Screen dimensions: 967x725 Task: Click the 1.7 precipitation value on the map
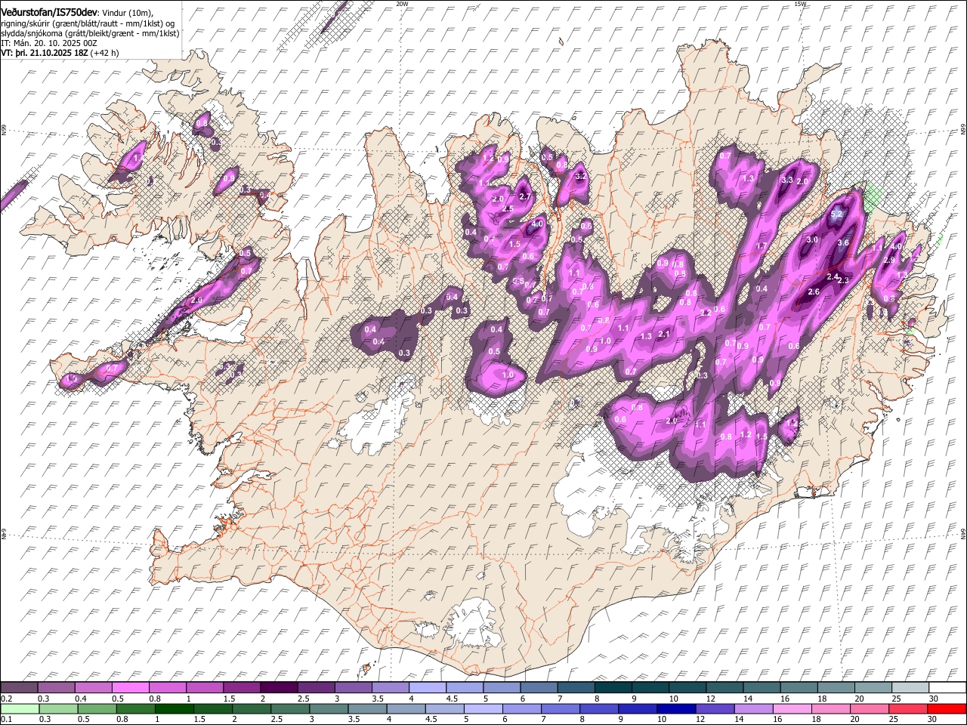pyautogui.click(x=762, y=246)
